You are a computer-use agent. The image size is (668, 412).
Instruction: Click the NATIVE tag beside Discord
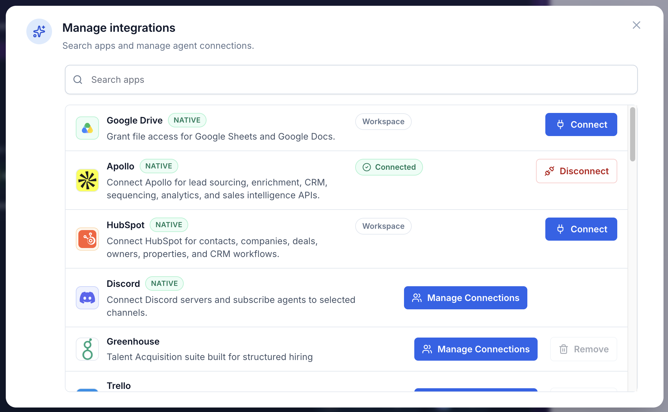pyautogui.click(x=164, y=284)
